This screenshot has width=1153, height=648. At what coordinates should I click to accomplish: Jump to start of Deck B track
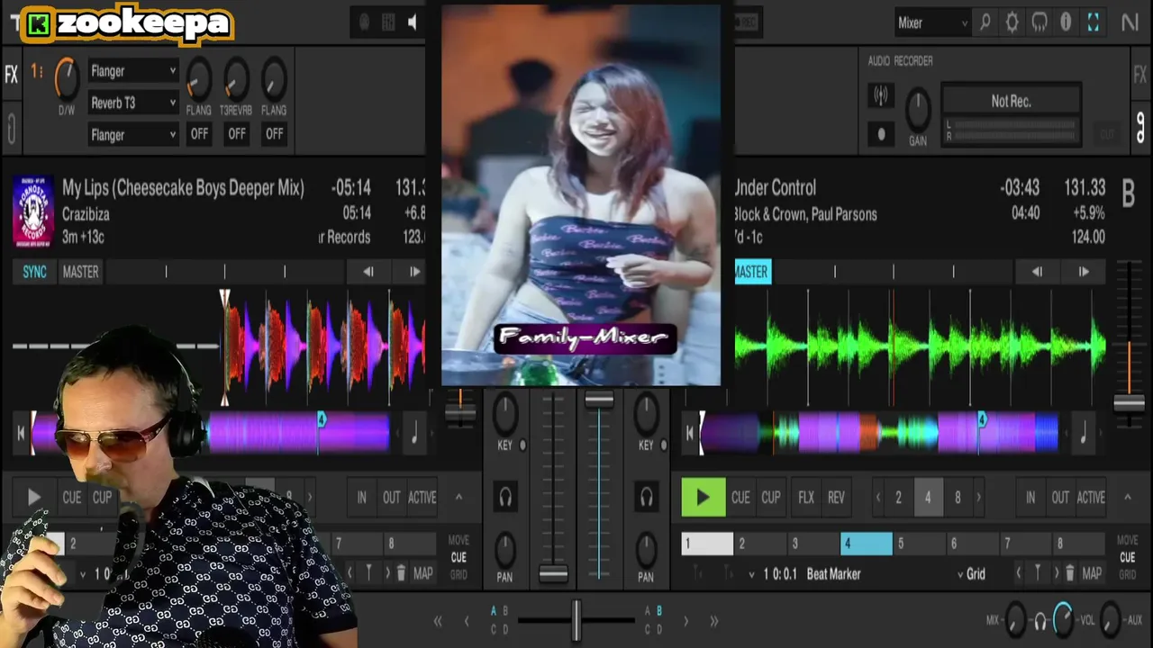(689, 433)
